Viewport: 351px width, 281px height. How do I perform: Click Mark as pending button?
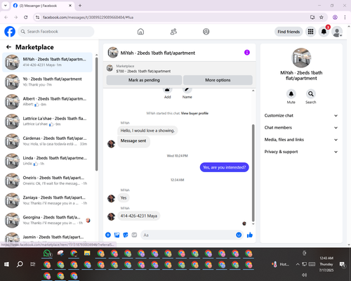(x=144, y=80)
